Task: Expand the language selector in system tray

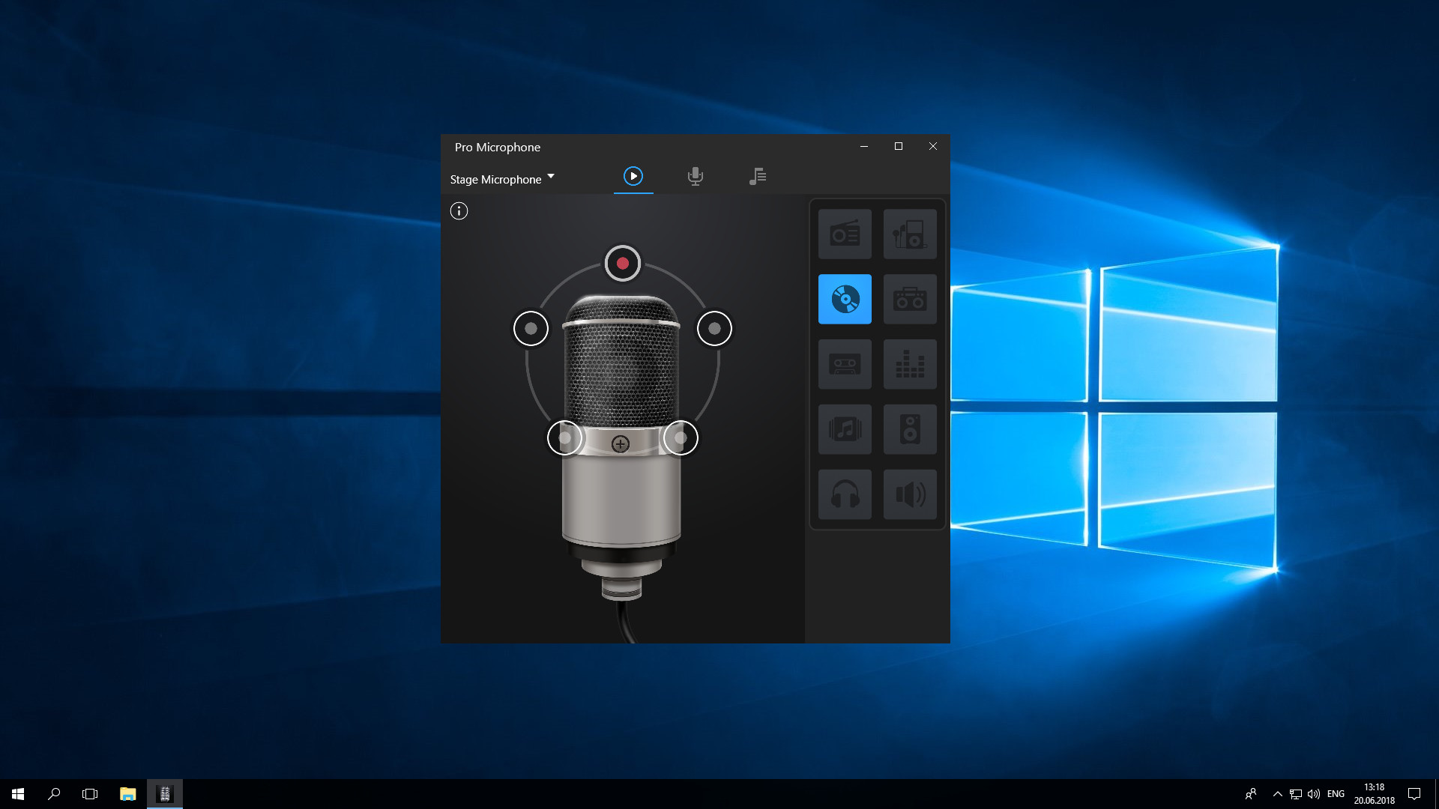Action: (1336, 793)
